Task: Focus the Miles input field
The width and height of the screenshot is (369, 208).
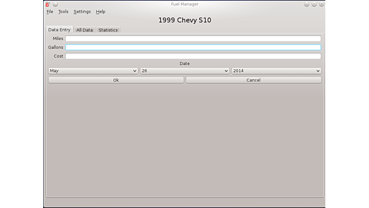Action: [193, 38]
